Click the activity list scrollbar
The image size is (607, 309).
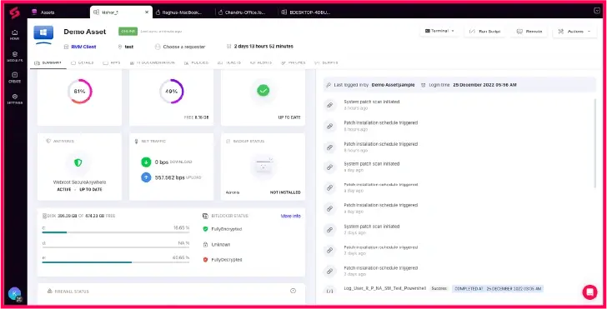[595, 143]
